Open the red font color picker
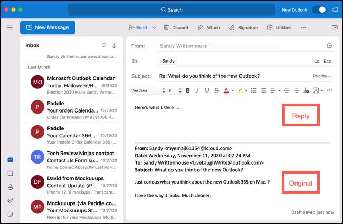Image resolution: width=343 pixels, height=224 pixels. pos(226,90)
